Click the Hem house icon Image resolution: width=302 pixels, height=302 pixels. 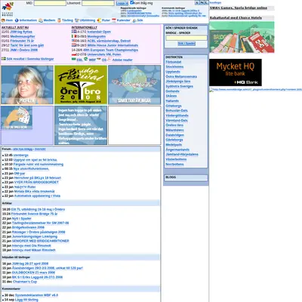coord(3,20)
